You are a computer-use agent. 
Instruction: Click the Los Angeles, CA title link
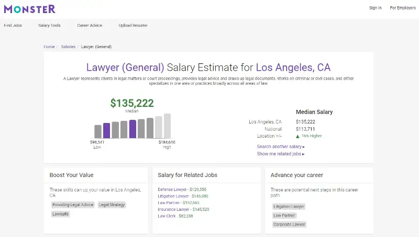click(293, 67)
